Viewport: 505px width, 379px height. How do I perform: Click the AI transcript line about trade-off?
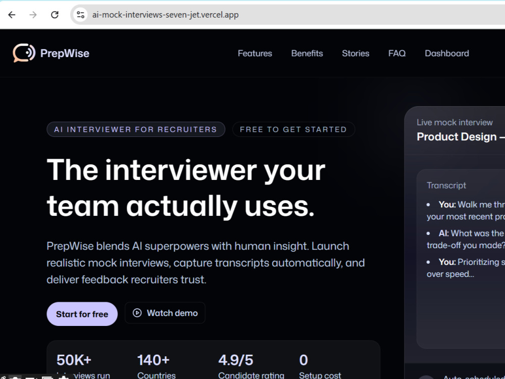pos(466,239)
